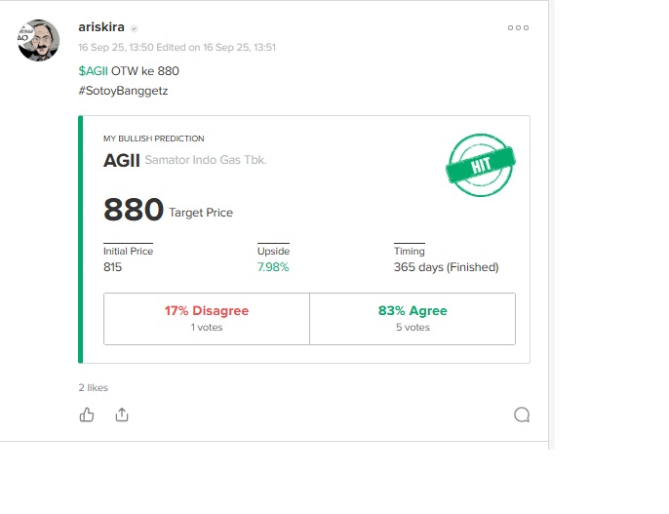This screenshot has width=669, height=514.
Task: Click the #SotoyBanggetz hashtag
Action: click(x=123, y=91)
